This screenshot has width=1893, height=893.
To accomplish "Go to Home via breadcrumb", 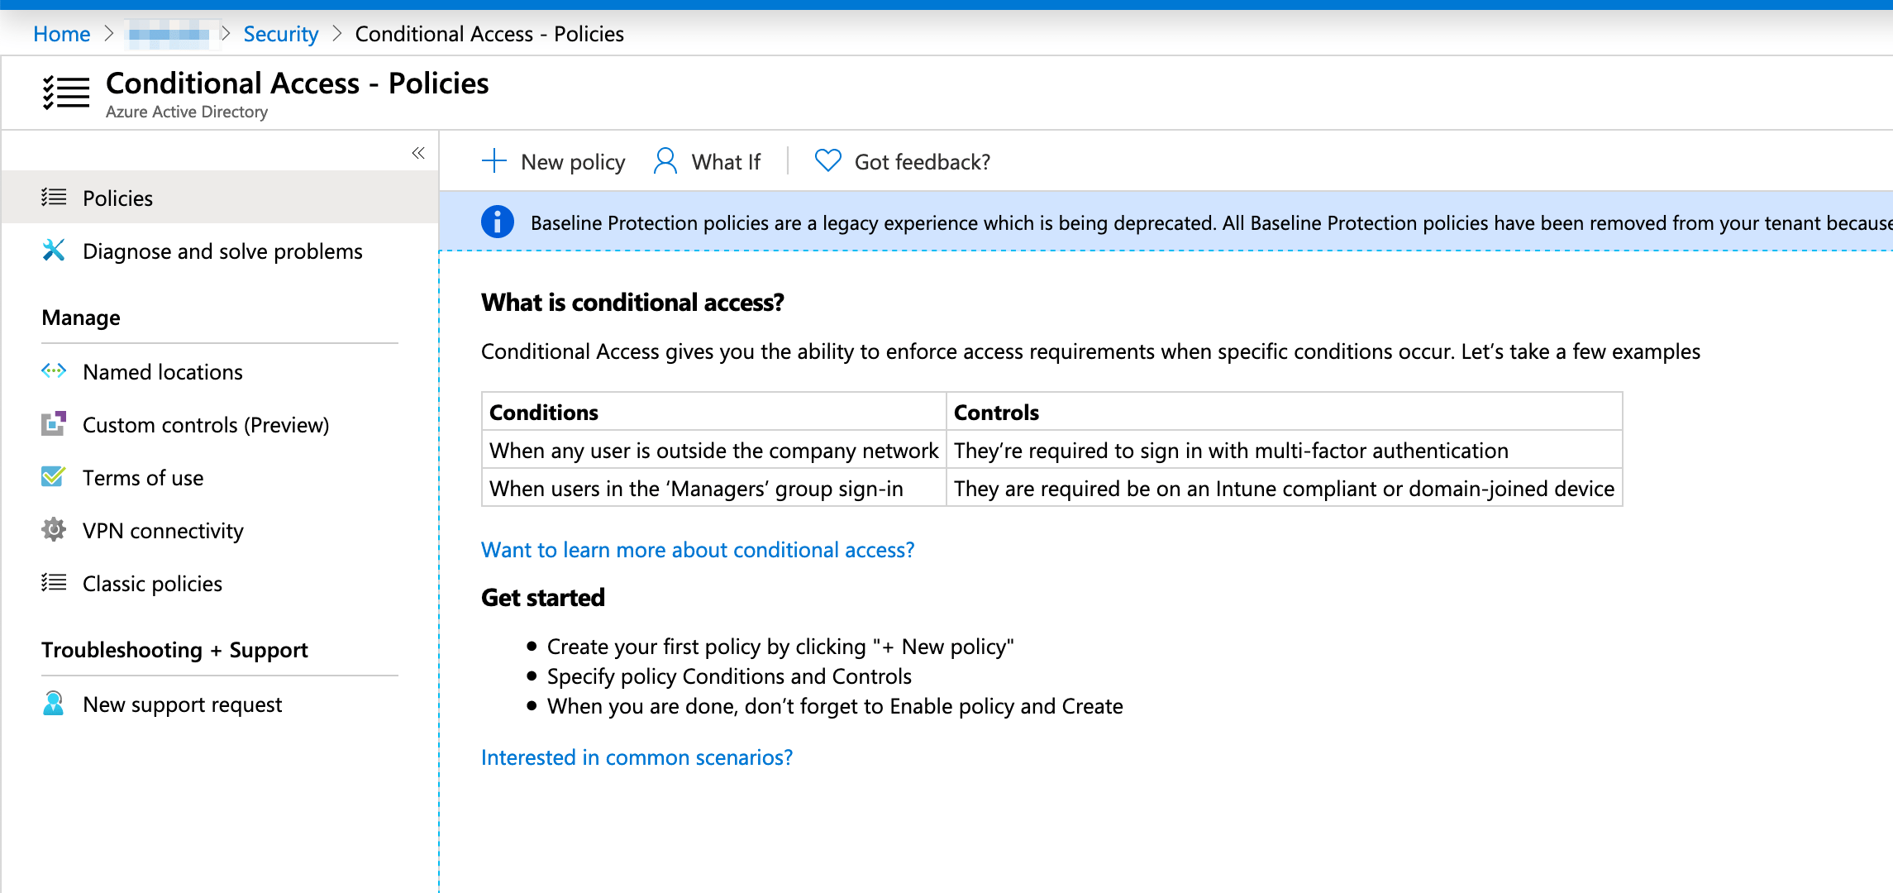I will click(x=61, y=34).
